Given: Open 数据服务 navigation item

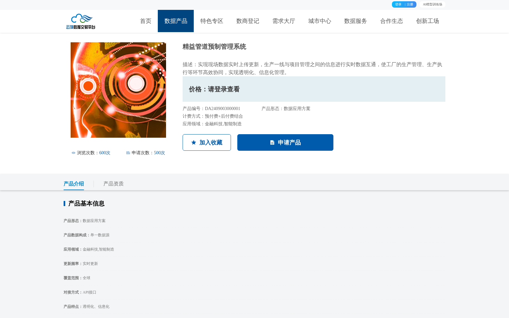Looking at the screenshot, I should click(x=355, y=21).
